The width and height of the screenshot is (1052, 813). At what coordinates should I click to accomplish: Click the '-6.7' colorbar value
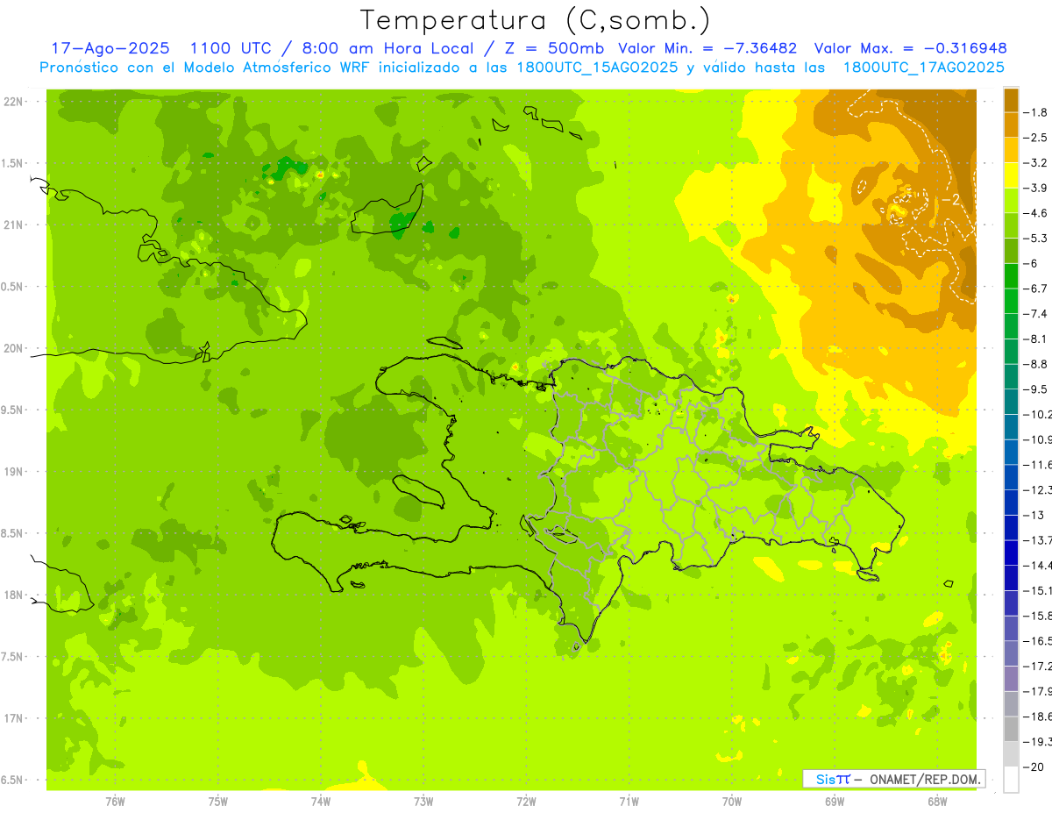(x=1035, y=289)
